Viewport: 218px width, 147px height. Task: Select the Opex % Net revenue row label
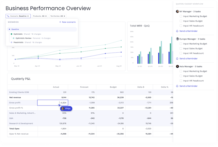coord(19,134)
